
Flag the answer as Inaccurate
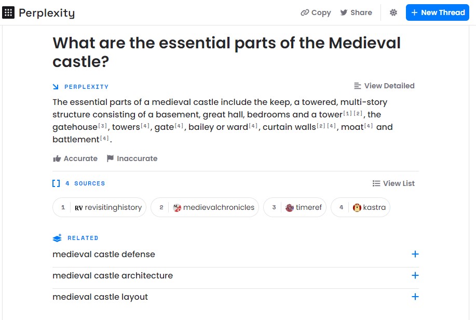click(132, 158)
